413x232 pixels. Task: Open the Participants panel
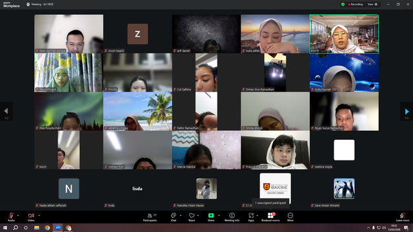(150, 217)
